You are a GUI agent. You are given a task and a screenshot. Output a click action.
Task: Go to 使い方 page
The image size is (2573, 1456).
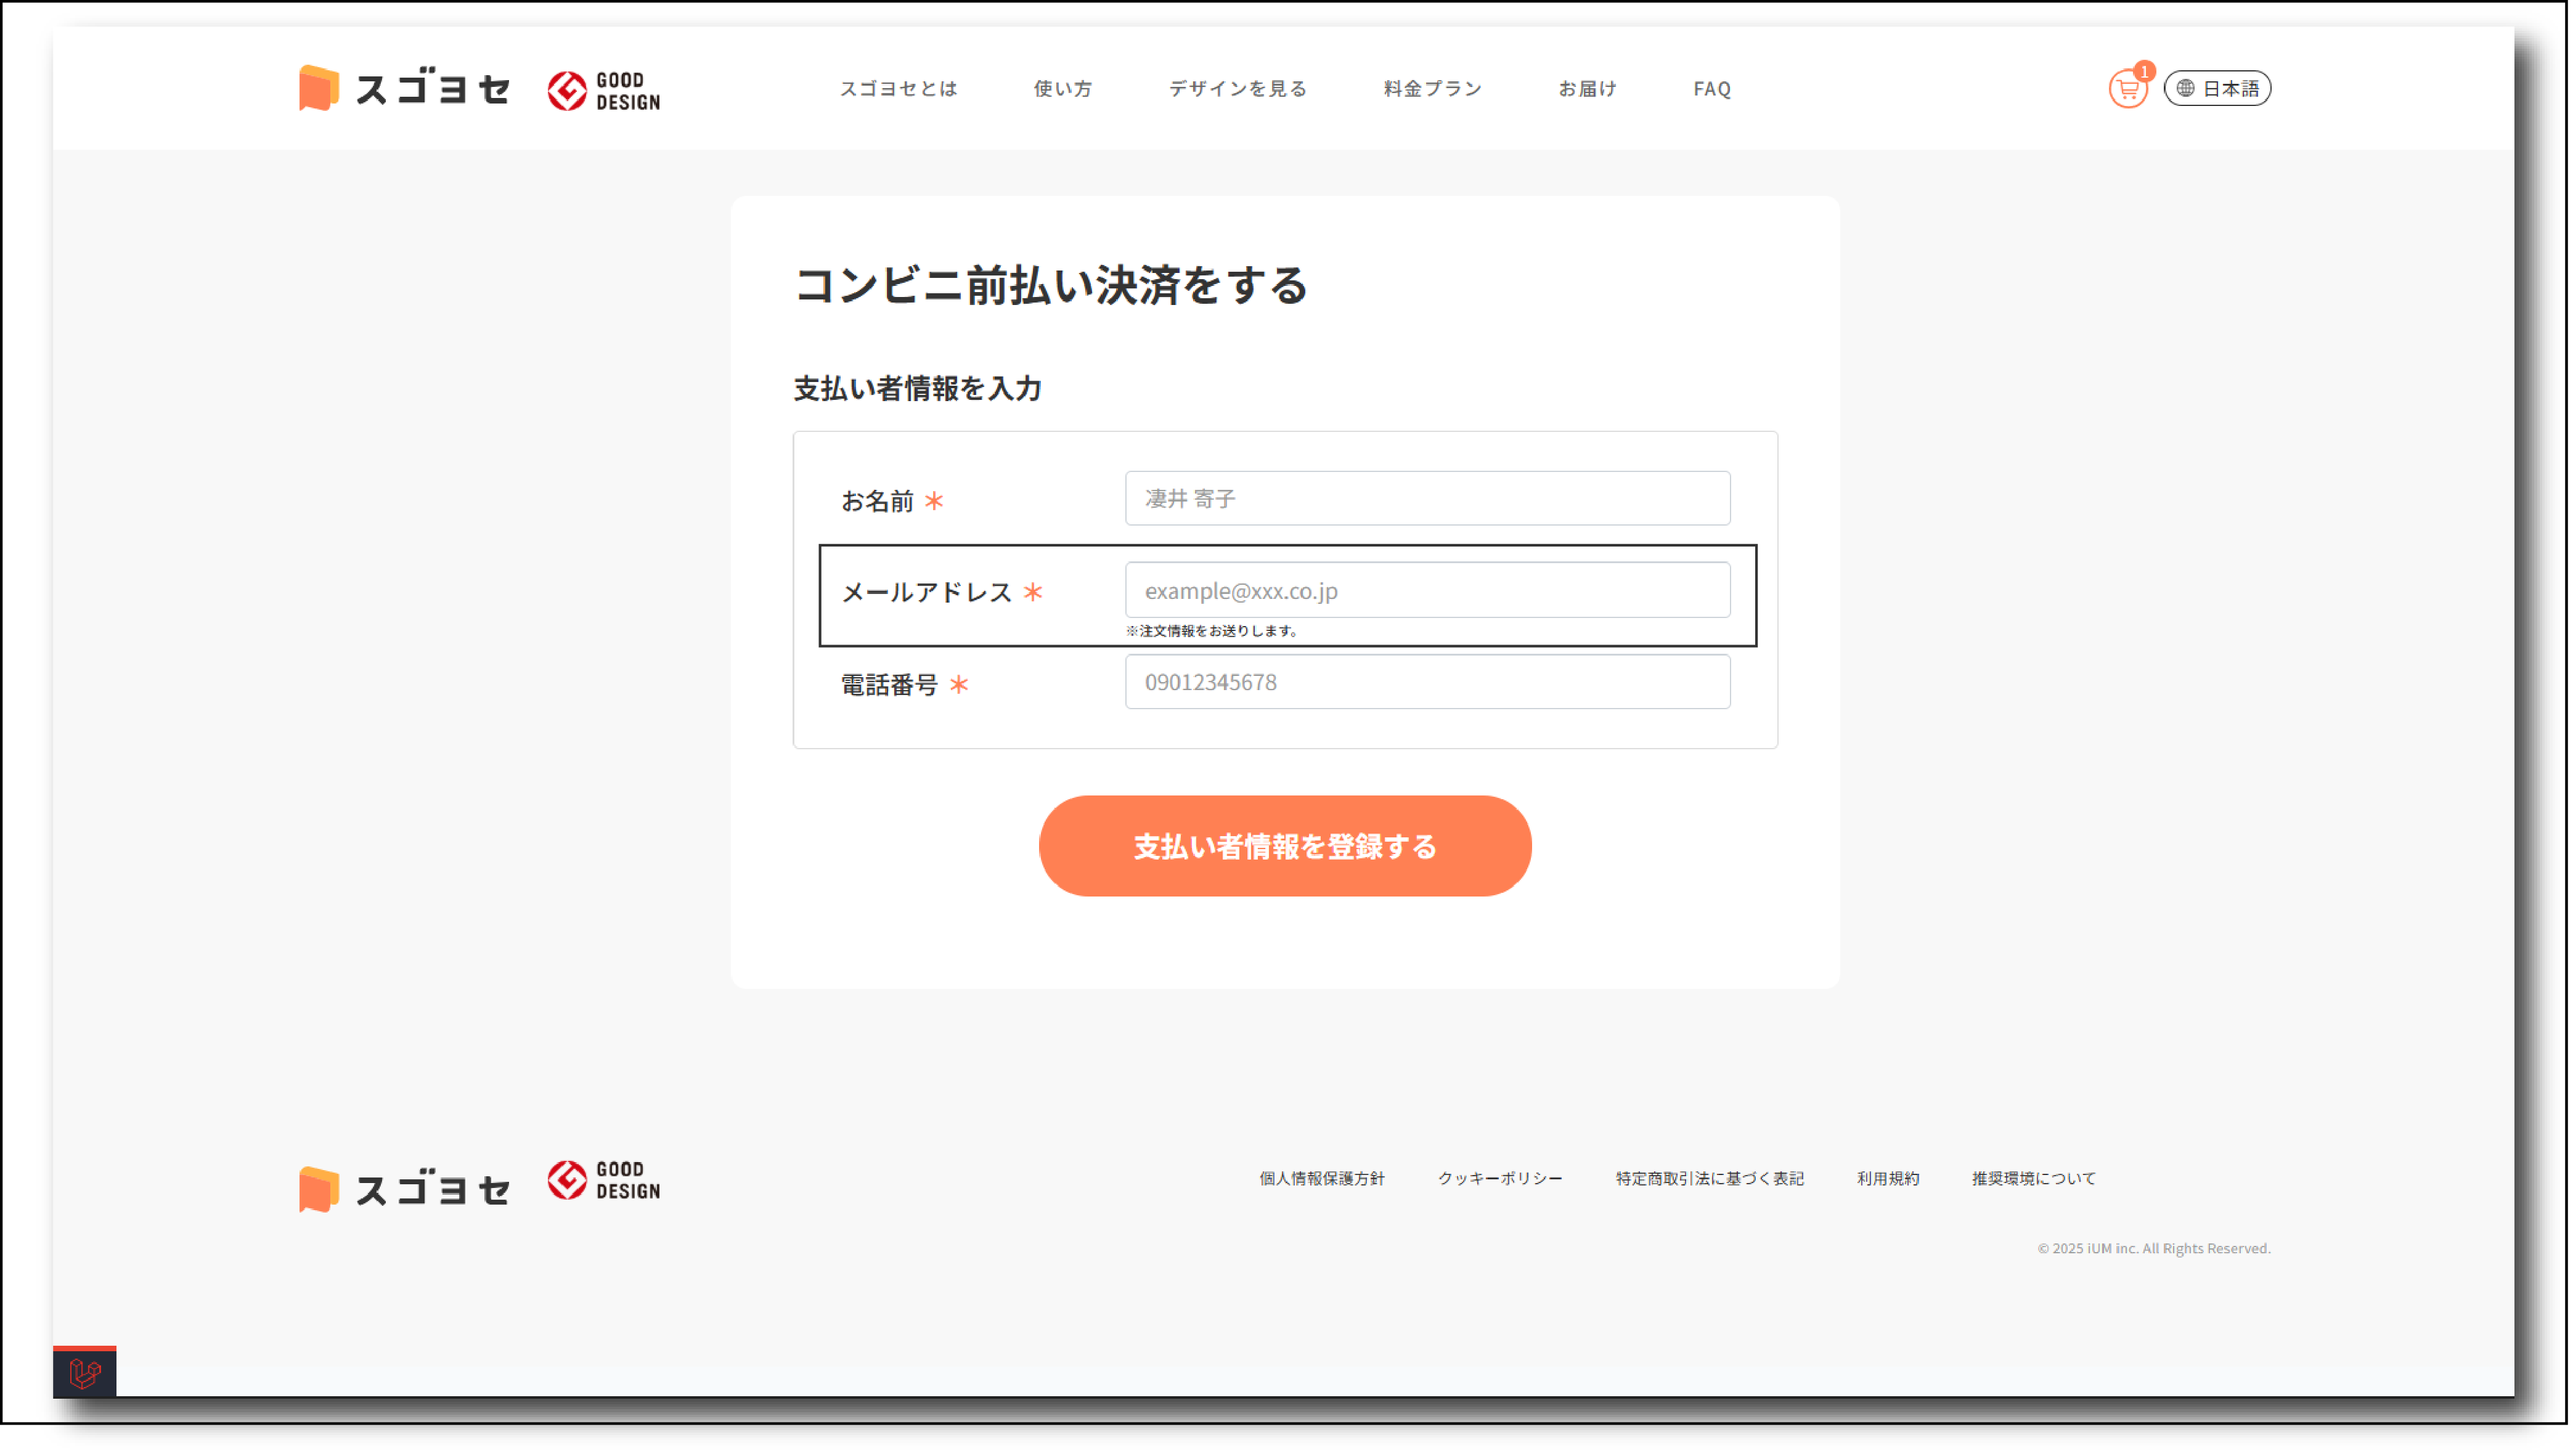click(x=1062, y=89)
